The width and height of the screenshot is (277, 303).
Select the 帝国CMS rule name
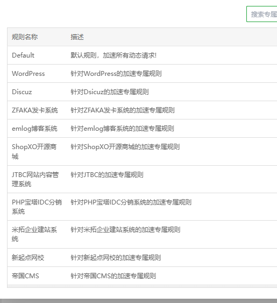click(25, 276)
